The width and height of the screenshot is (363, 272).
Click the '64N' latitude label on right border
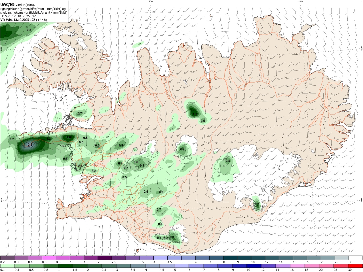click(x=361, y=200)
